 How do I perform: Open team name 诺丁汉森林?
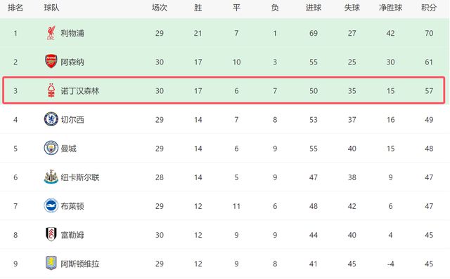pos(80,91)
